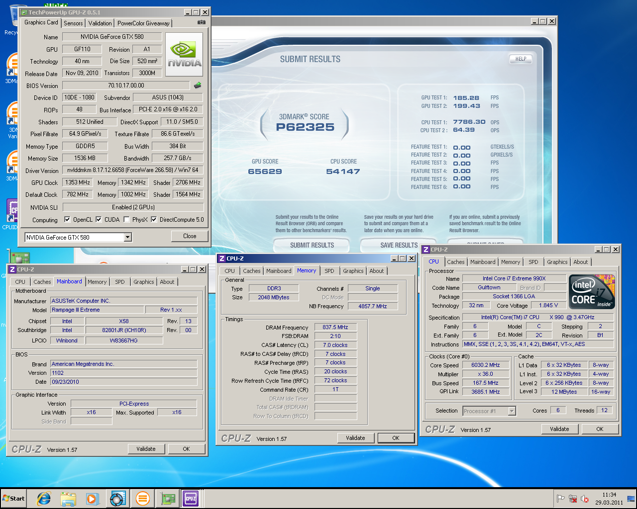Click the NVIDIA SLI Enabled (2 GPUs) field
Screen dimensions: 637x509
133,207
